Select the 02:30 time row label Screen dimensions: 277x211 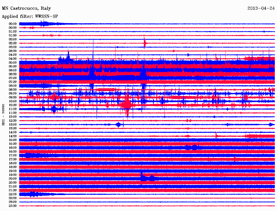(12, 43)
